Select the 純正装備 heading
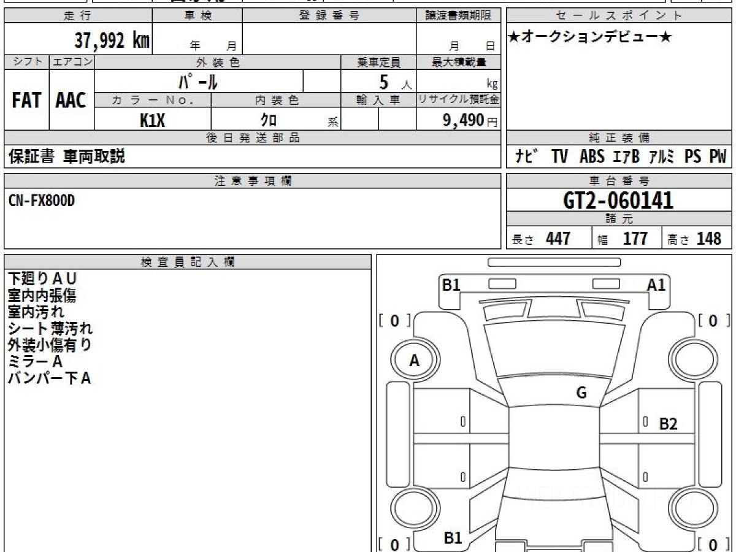Image resolution: width=736 pixels, height=552 pixels. pos(619,138)
